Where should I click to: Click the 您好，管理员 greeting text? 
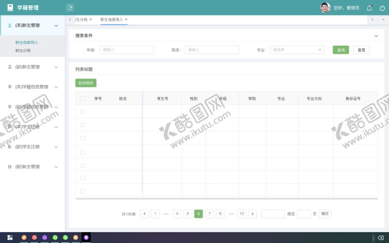click(x=346, y=8)
